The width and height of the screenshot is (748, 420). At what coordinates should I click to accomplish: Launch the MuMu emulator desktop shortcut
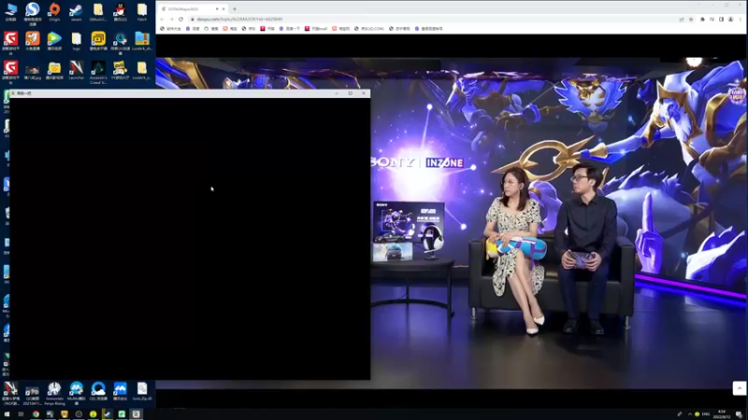(77, 393)
